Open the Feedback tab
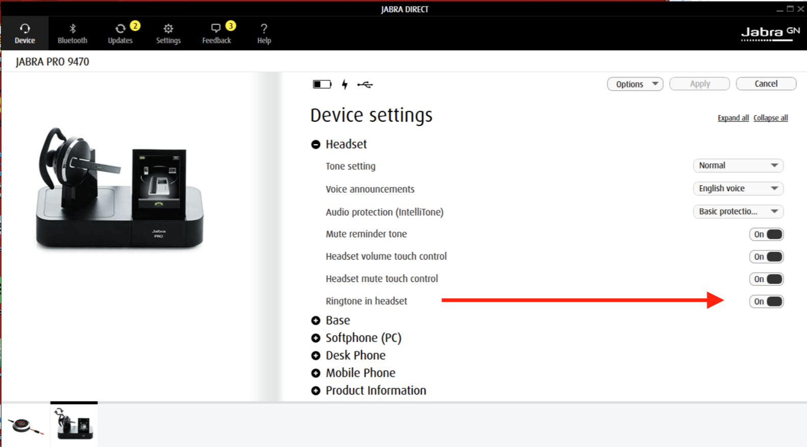 (217, 33)
